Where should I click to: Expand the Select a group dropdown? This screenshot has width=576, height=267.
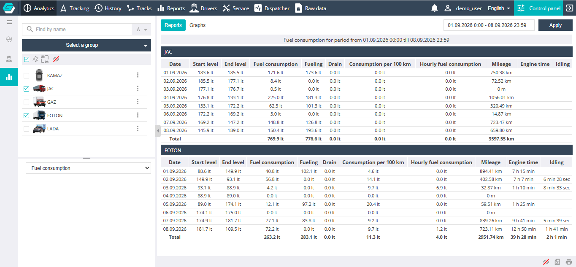click(87, 45)
